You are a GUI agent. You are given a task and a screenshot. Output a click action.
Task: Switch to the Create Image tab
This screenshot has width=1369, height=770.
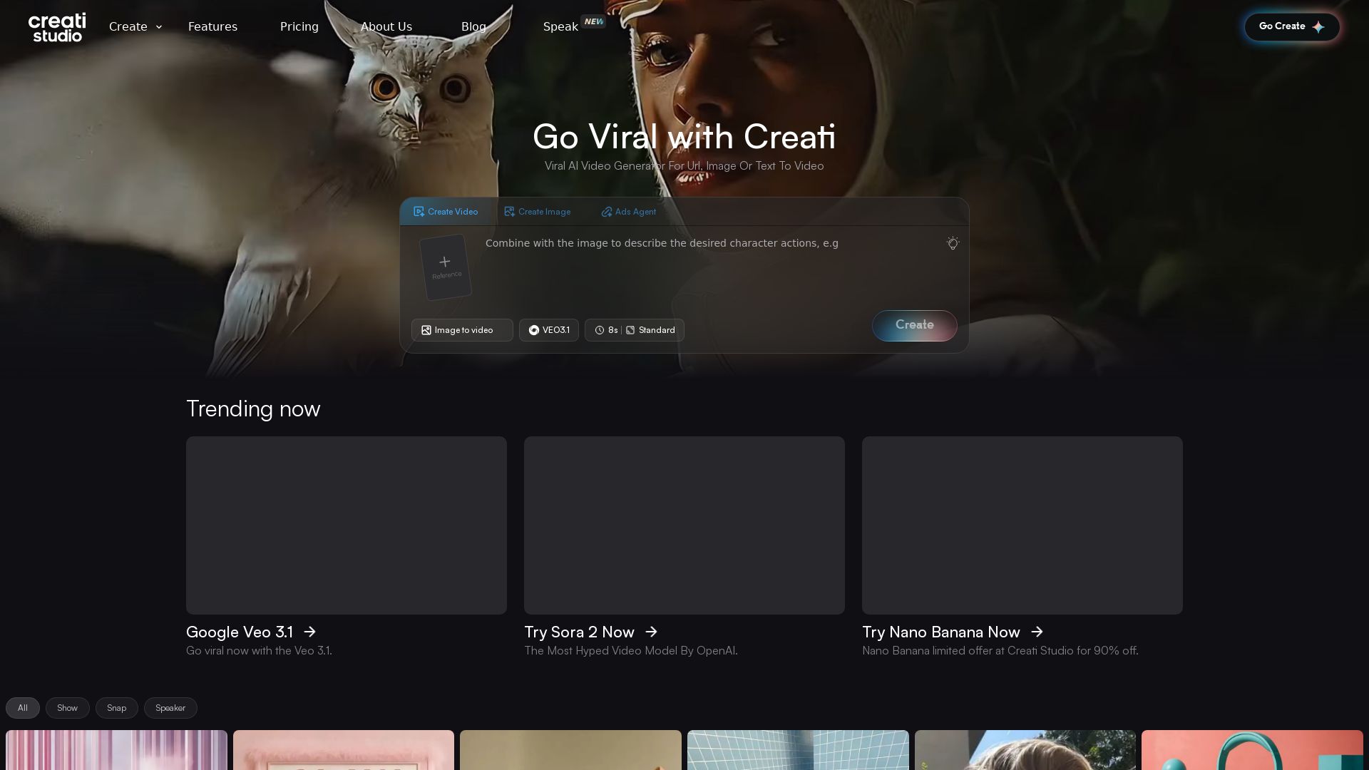(x=537, y=212)
